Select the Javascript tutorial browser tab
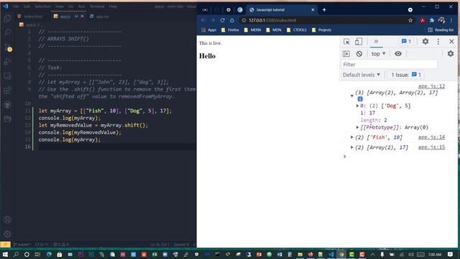Screen dimensions: 460x259 coord(282,9)
